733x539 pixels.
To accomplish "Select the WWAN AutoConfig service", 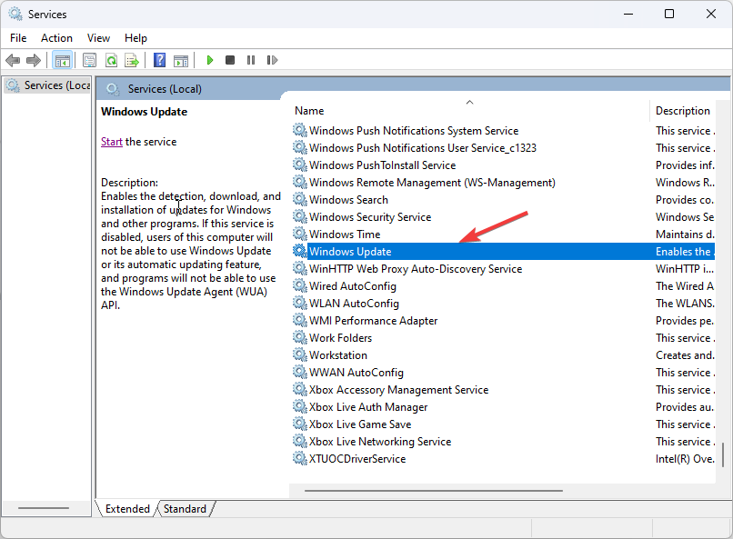I will coord(503,373).
